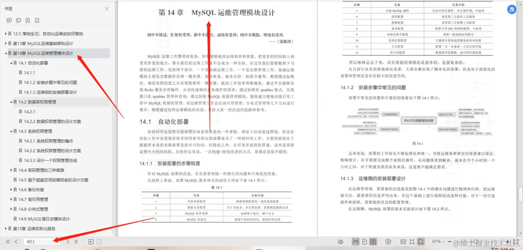
Task: Open bookmark 14.2 数据库权限管理
Action: tap(38, 102)
